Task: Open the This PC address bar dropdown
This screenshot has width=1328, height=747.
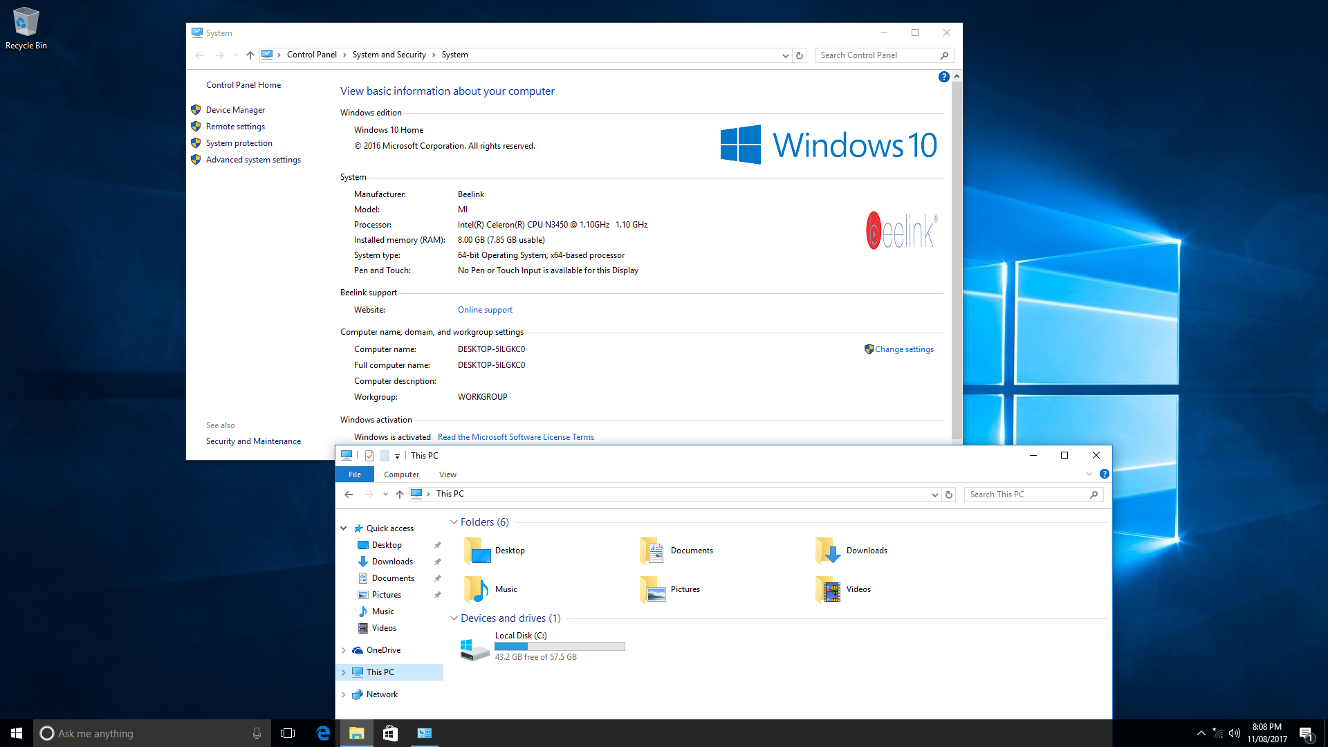Action: point(935,495)
